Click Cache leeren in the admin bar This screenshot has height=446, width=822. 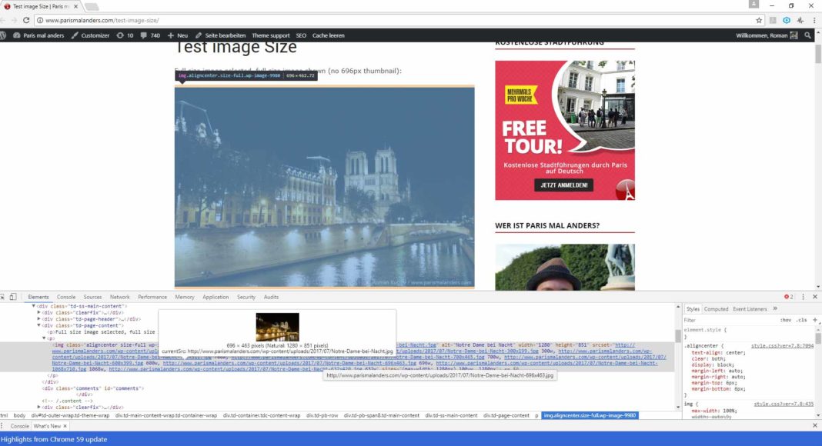coord(328,35)
